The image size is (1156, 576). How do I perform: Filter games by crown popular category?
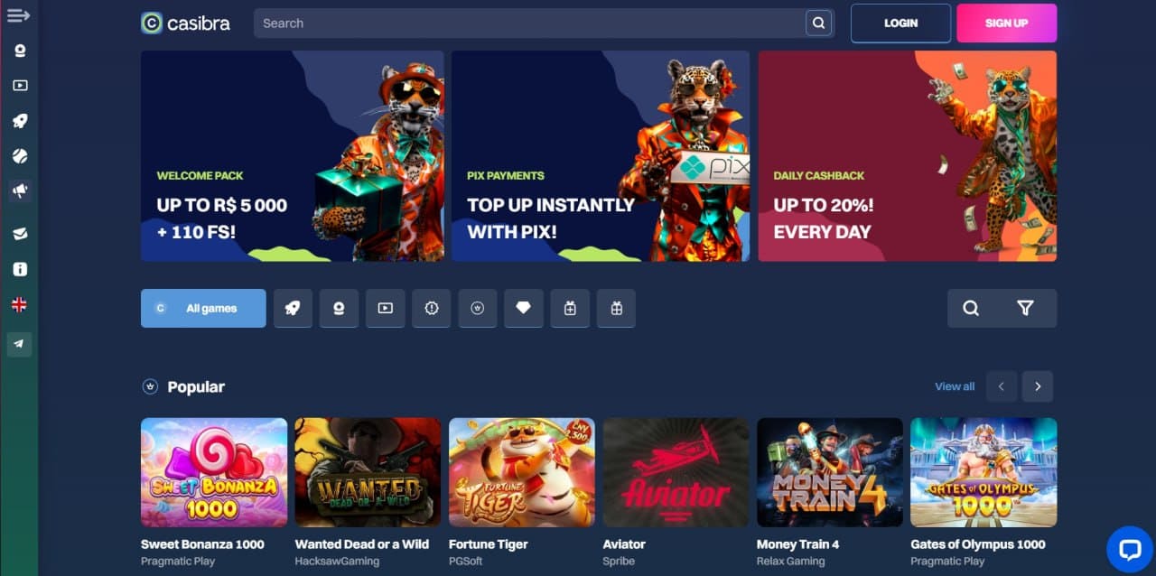[x=478, y=308]
